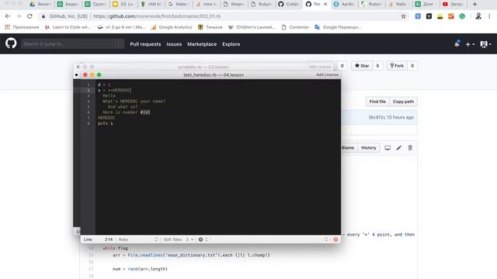Open the Contenter bookmark

pos(295,27)
